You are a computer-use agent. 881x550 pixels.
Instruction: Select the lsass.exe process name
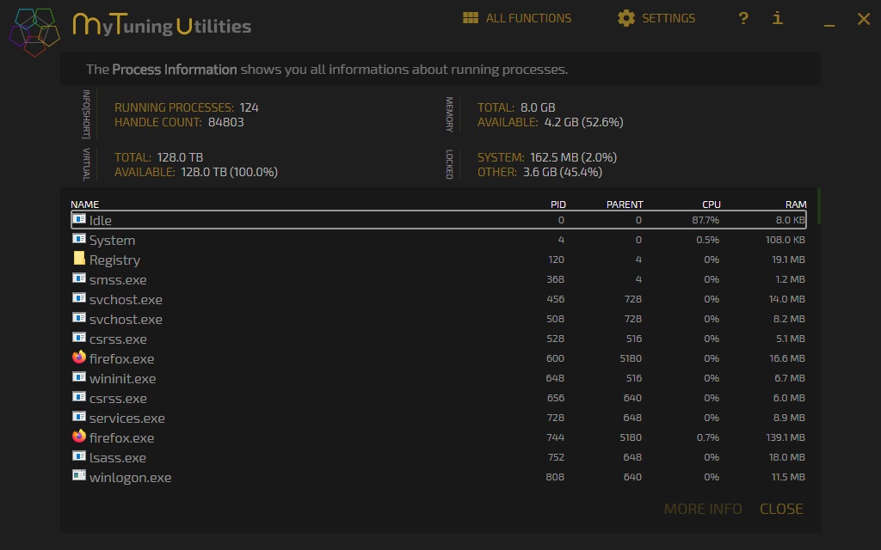click(117, 457)
